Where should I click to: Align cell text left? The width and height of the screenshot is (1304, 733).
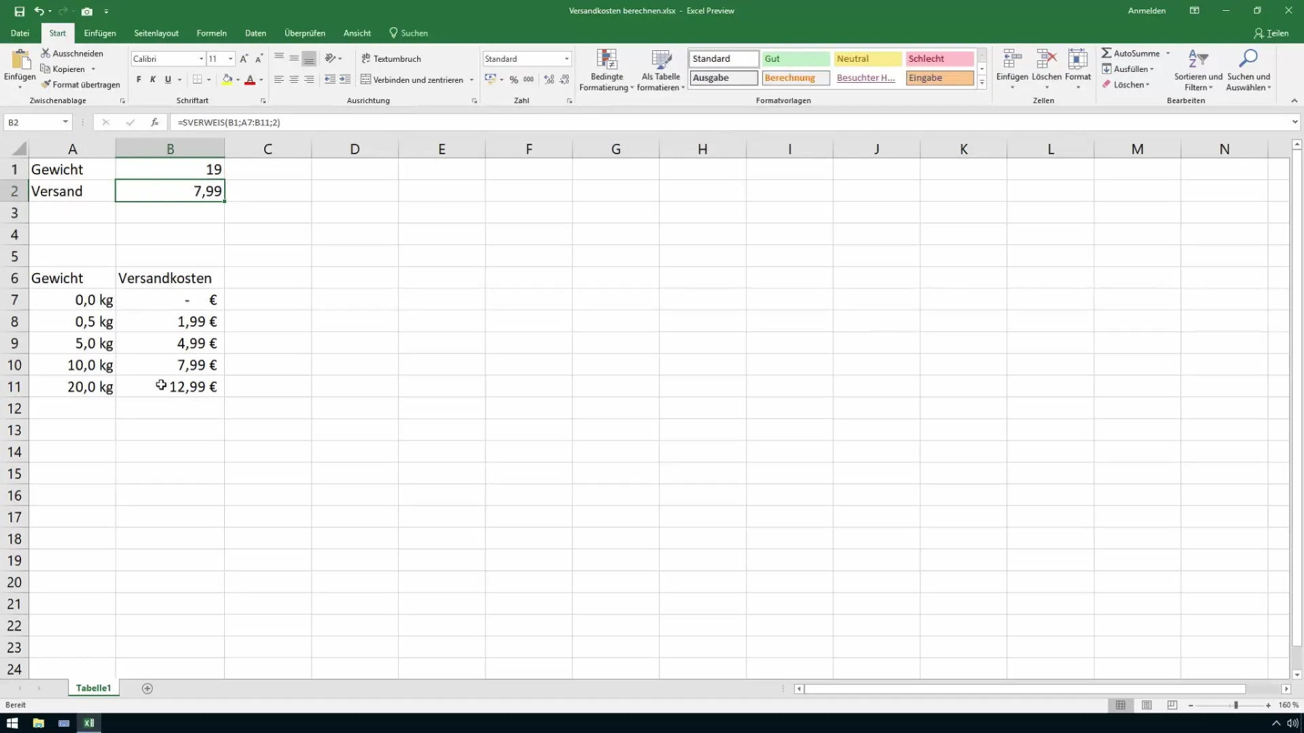[278, 79]
